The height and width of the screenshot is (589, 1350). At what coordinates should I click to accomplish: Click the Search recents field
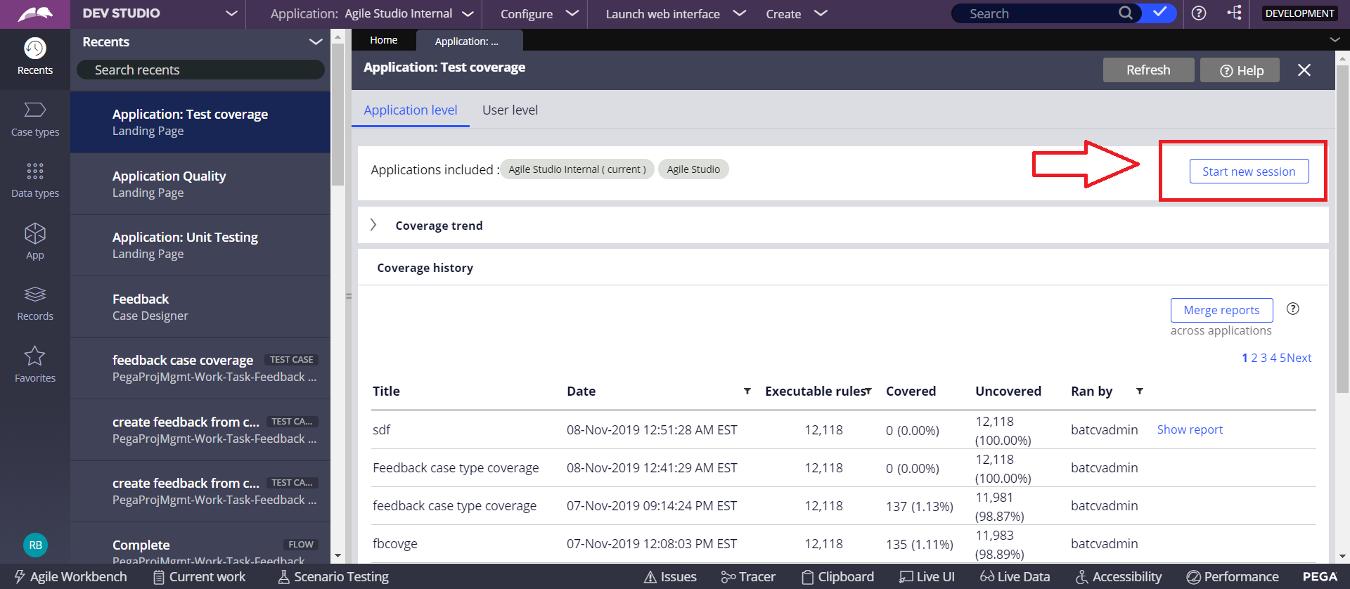200,70
